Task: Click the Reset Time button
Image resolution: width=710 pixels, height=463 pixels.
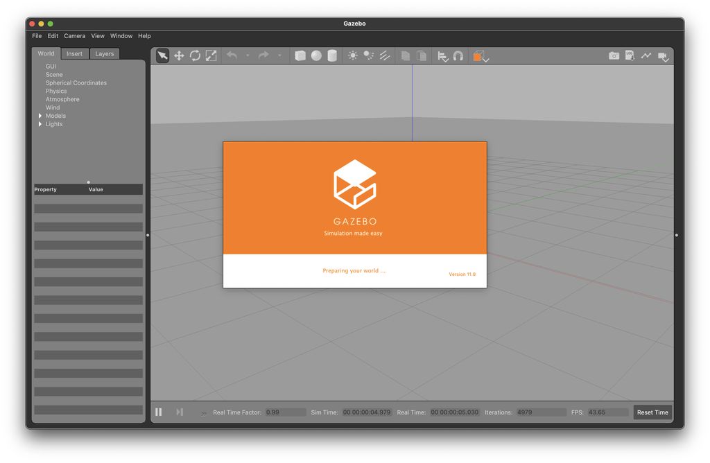Action: 652,412
